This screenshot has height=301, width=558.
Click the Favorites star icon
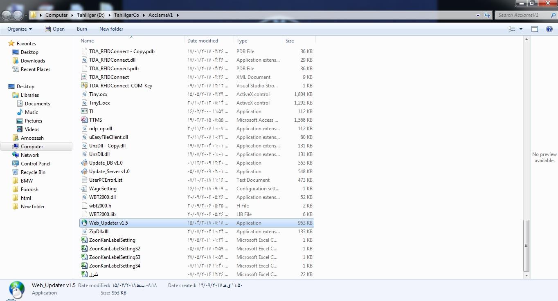[x=11, y=44]
